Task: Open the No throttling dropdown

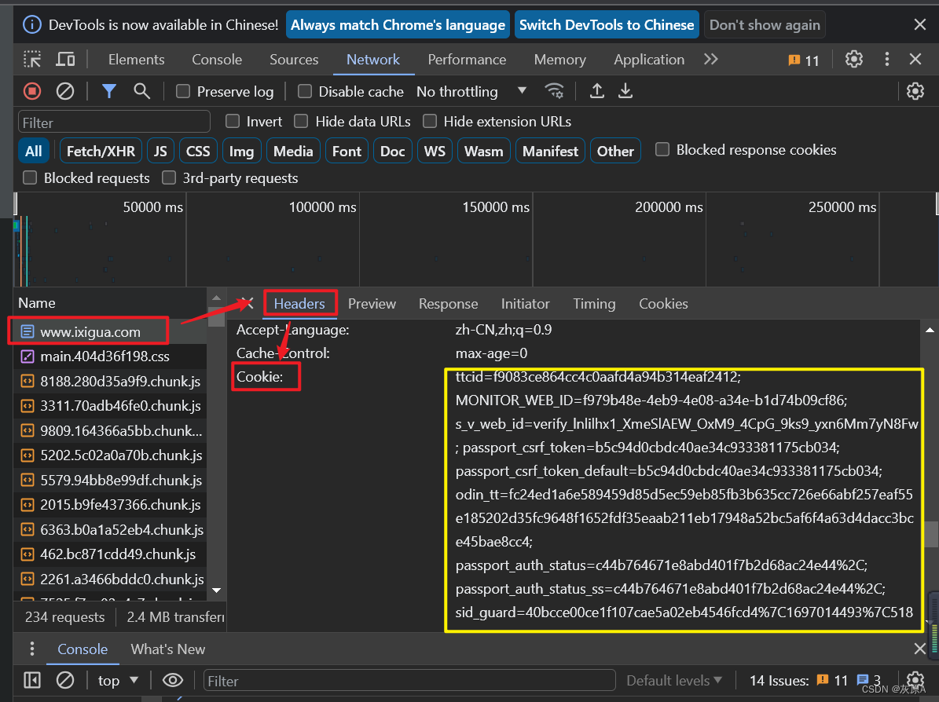Action: [x=471, y=91]
